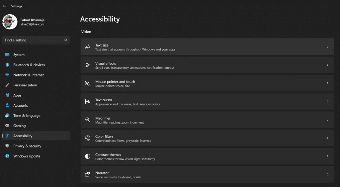Click the Mouse pointer and touch icon
Image resolution: width=340 pixels, height=187 pixels.
point(88,83)
